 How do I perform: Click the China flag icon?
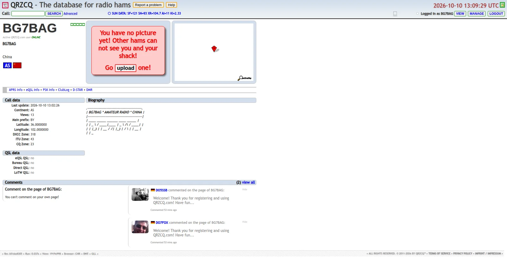pyautogui.click(x=17, y=65)
